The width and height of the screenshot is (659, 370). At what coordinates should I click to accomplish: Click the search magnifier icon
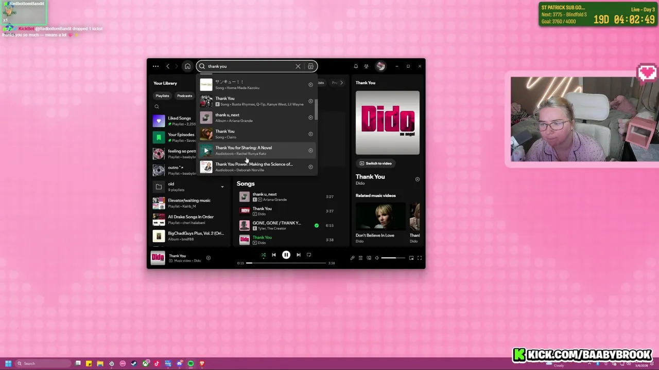[202, 66]
